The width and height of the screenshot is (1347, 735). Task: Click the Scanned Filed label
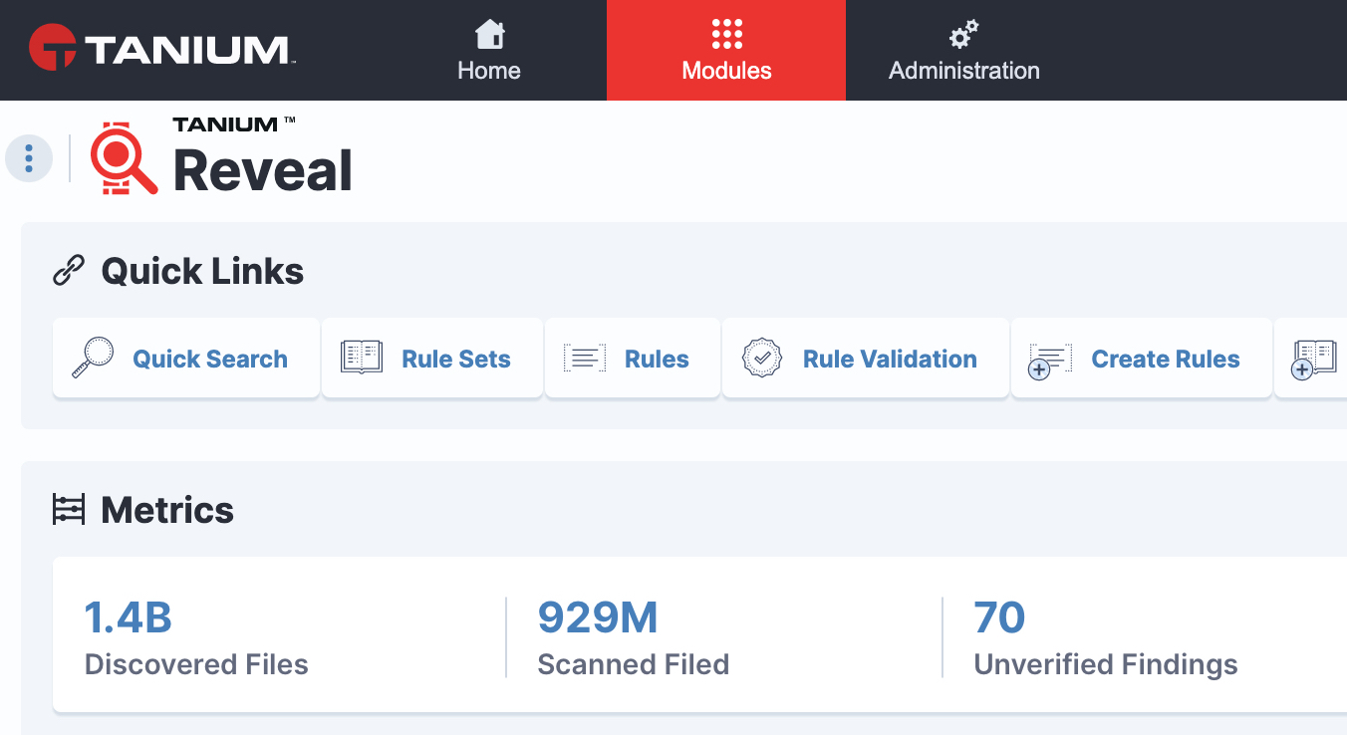(634, 664)
